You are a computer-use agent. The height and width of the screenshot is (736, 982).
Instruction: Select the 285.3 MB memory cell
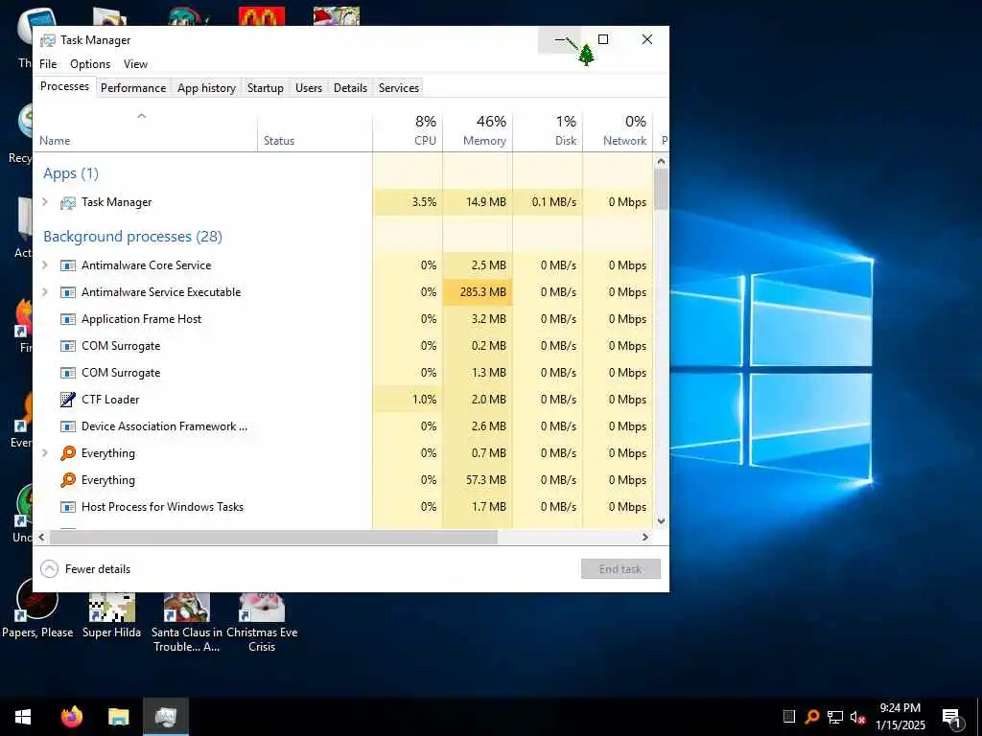click(478, 292)
